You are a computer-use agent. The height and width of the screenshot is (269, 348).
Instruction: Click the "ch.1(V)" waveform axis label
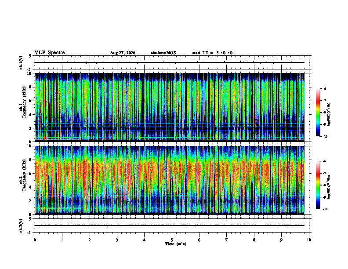coord(21,62)
